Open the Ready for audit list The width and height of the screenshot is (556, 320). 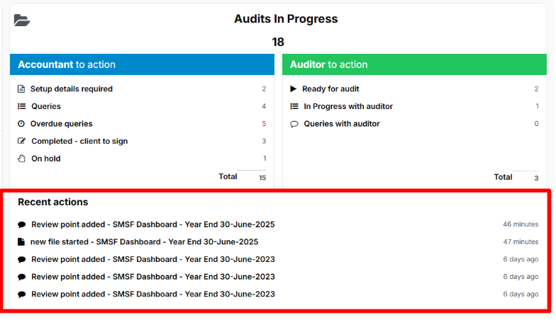coord(330,89)
